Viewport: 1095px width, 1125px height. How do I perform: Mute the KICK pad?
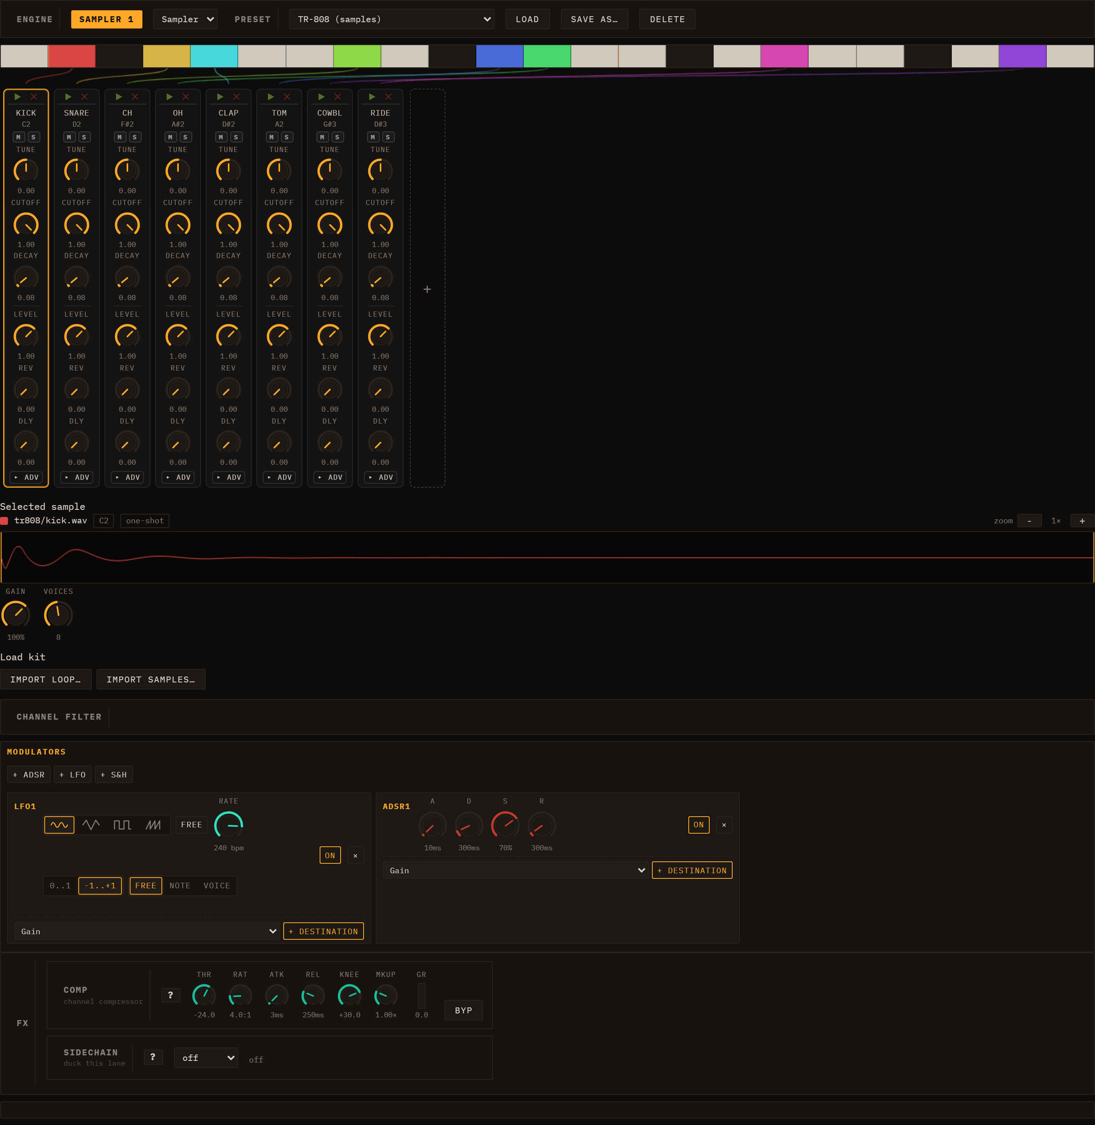click(x=19, y=137)
